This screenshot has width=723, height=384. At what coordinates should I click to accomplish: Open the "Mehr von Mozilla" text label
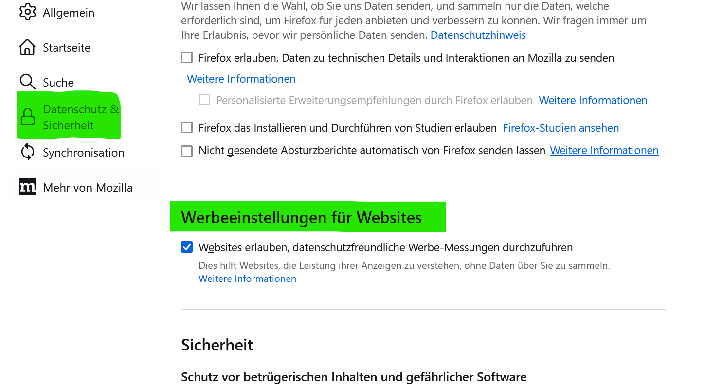pos(88,188)
